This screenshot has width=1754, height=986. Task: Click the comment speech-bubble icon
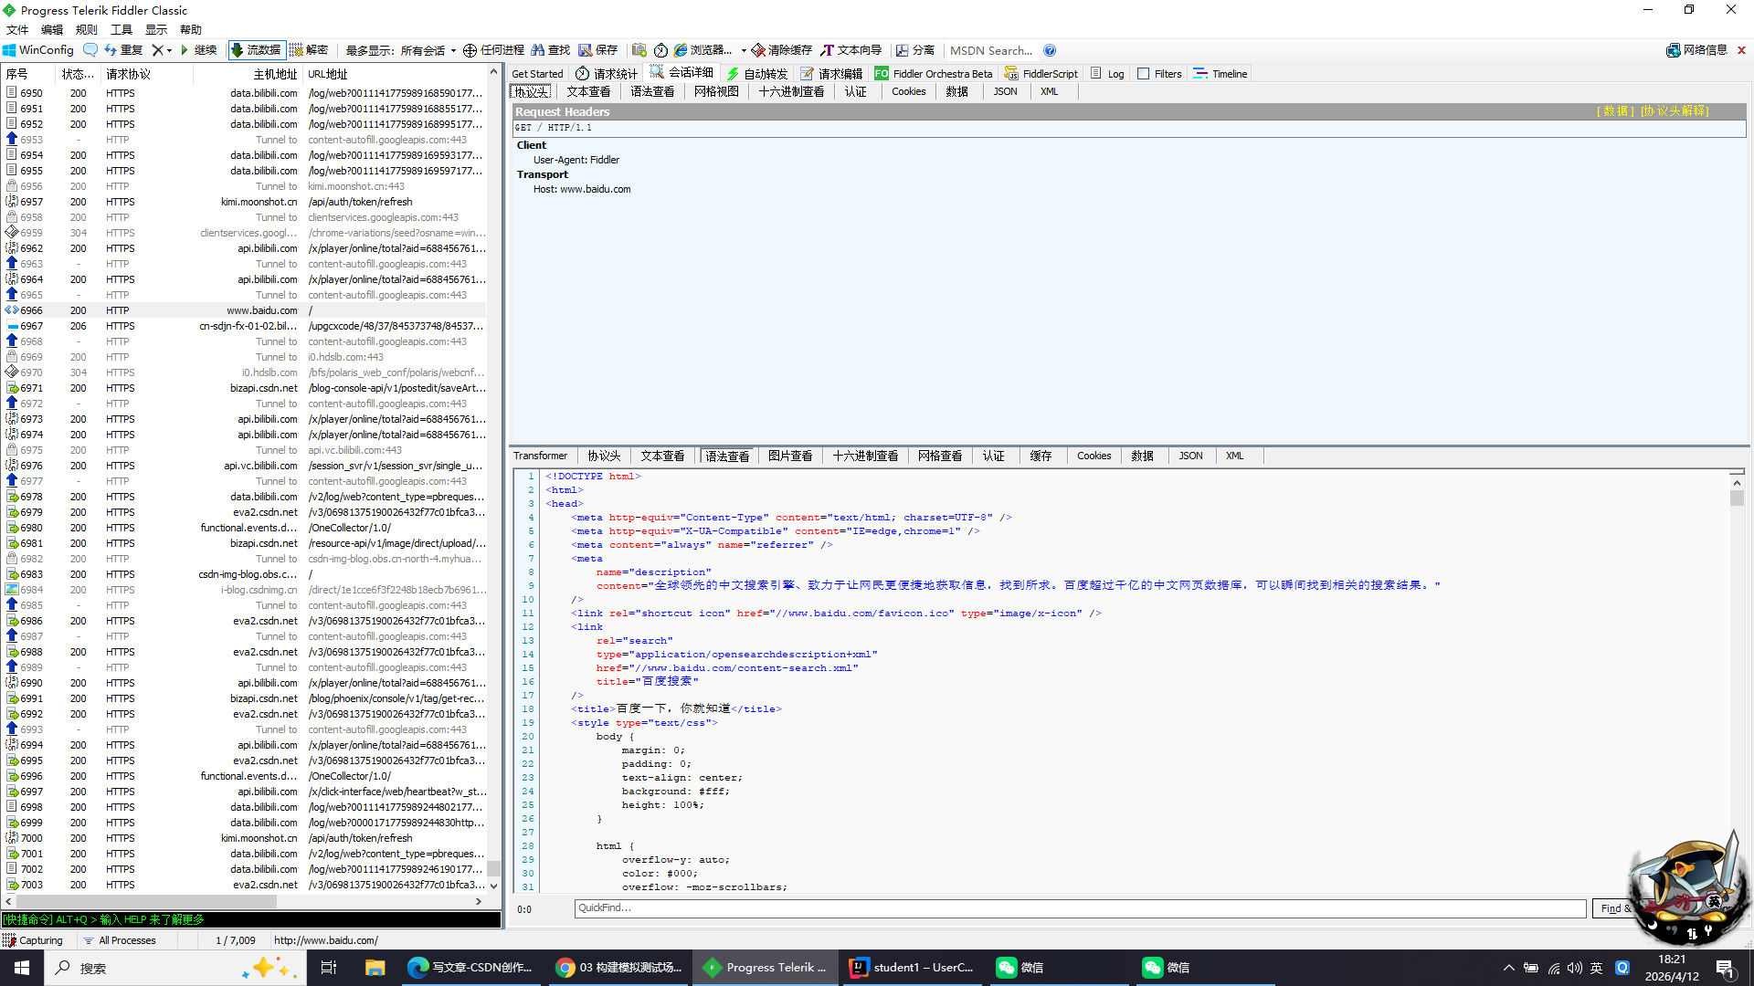pos(90,50)
